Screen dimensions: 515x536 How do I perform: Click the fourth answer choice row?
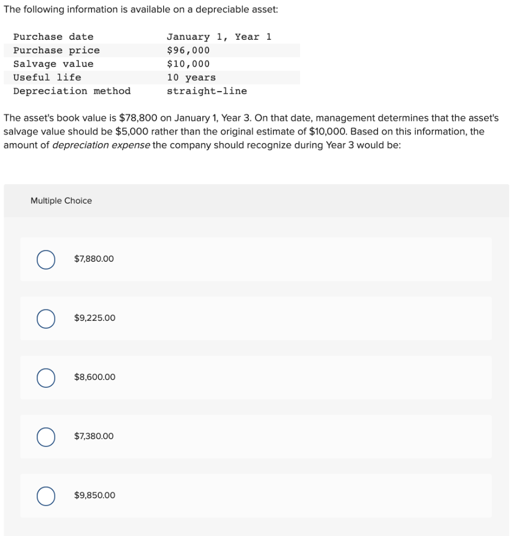pos(256,437)
